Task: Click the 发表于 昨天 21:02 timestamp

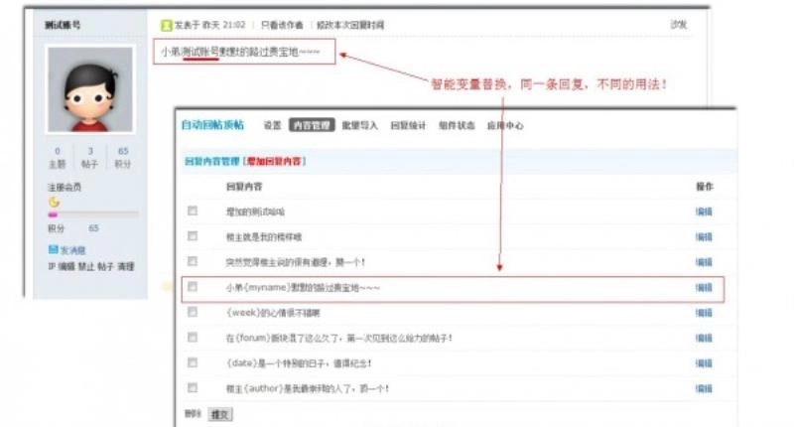Action: [210, 25]
